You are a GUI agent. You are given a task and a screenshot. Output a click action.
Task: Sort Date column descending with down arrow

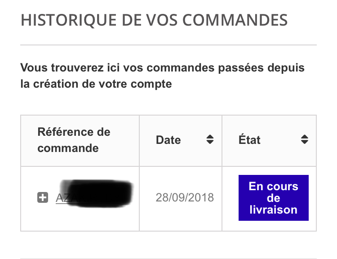click(x=210, y=142)
